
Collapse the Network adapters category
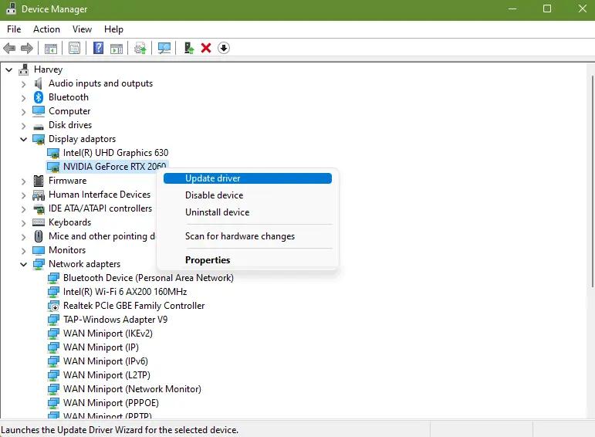point(23,264)
